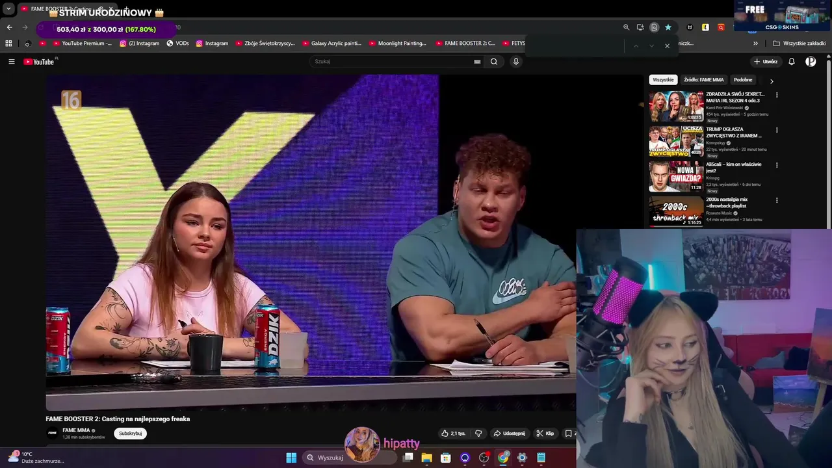Open the FAME MMA channel name link
This screenshot has width=832, height=468.
[x=76, y=430]
